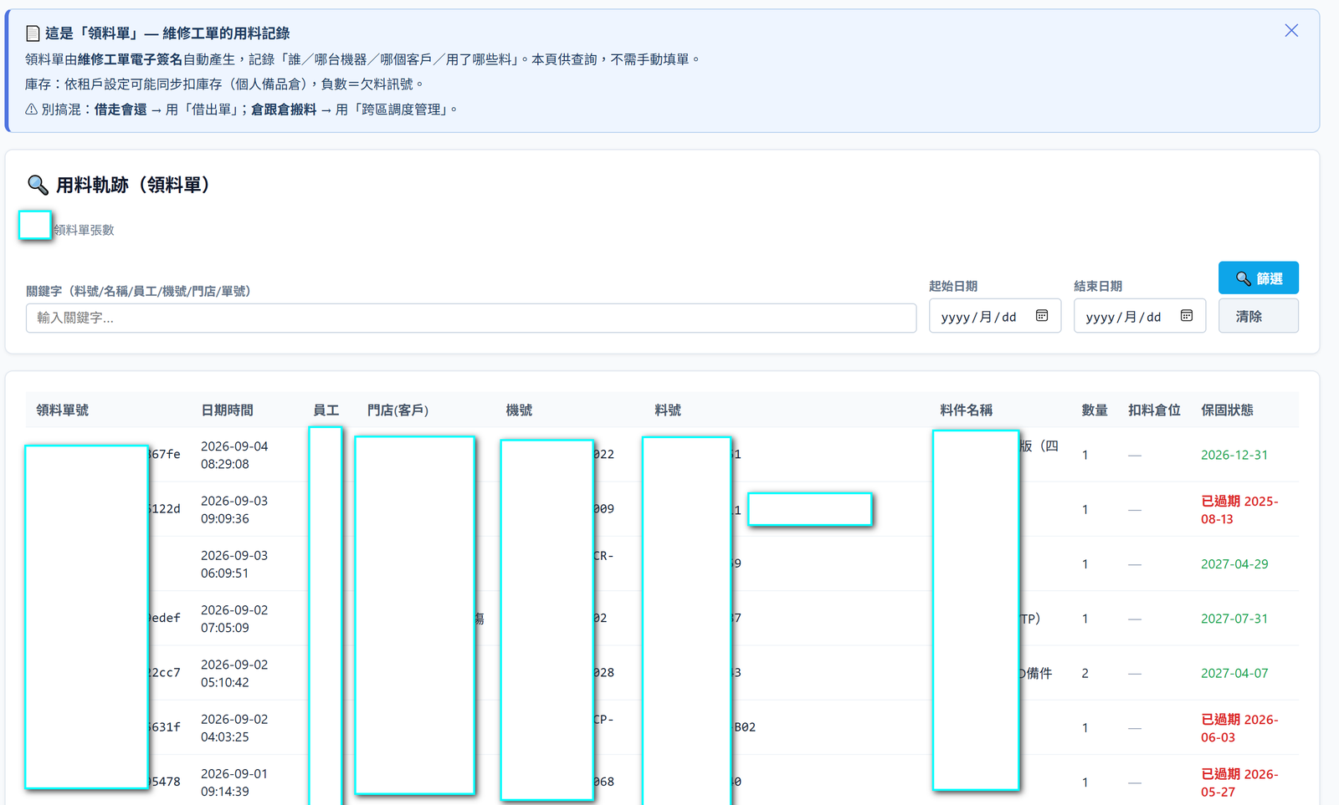Image resolution: width=1339 pixels, height=805 pixels.
Task: Select the date cell 2026-09-04 08:29:08
Action: click(x=234, y=455)
